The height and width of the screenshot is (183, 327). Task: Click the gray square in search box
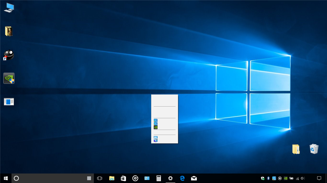(89, 178)
